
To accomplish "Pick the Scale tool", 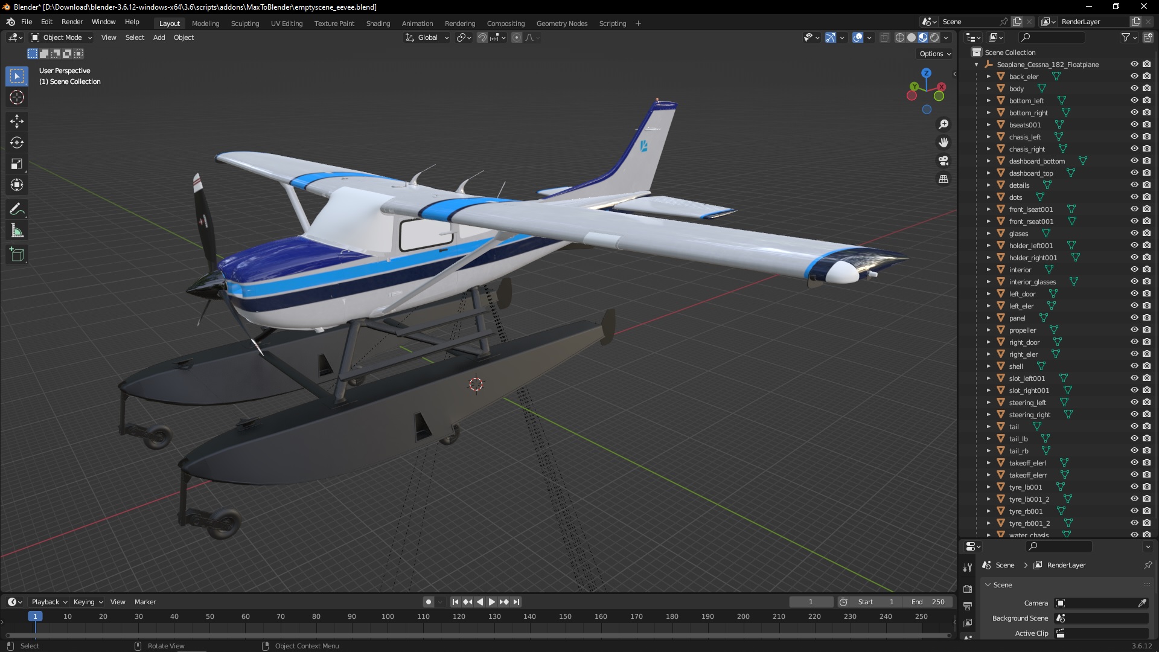I will 17,164.
